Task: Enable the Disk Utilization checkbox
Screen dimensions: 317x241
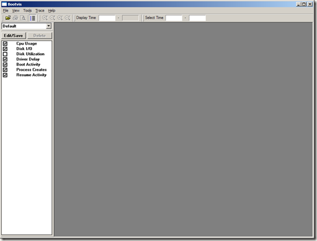Action: [x=5, y=54]
